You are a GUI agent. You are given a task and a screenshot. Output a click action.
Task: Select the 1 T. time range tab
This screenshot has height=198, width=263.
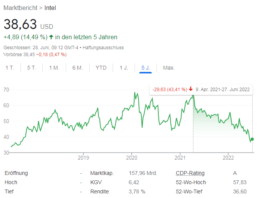[x=10, y=68]
